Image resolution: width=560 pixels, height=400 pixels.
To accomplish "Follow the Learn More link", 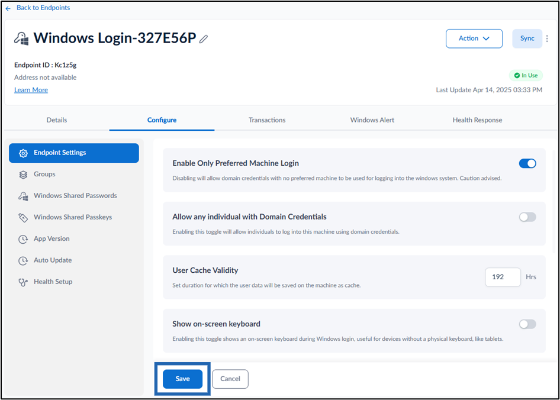I will click(x=31, y=90).
